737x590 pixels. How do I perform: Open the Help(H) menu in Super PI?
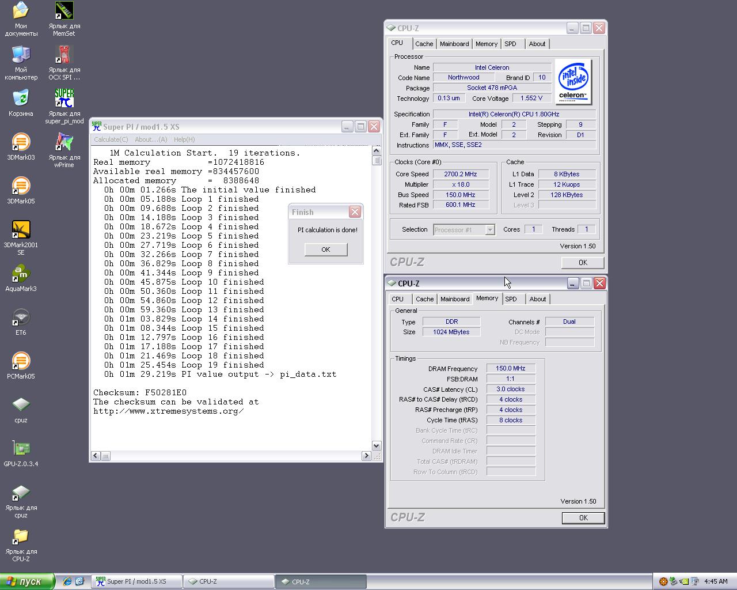pos(184,139)
